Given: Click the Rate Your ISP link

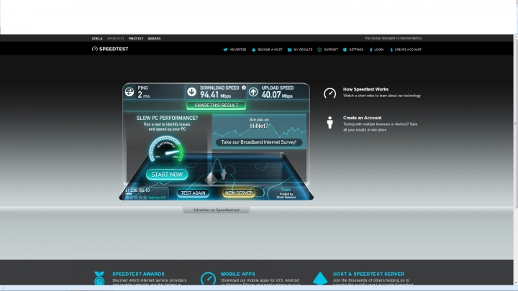Looking at the screenshot, I should coord(157,198).
